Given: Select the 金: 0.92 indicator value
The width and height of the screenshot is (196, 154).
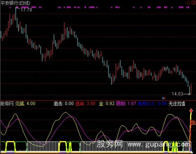Looking at the screenshot, I should [107, 104].
